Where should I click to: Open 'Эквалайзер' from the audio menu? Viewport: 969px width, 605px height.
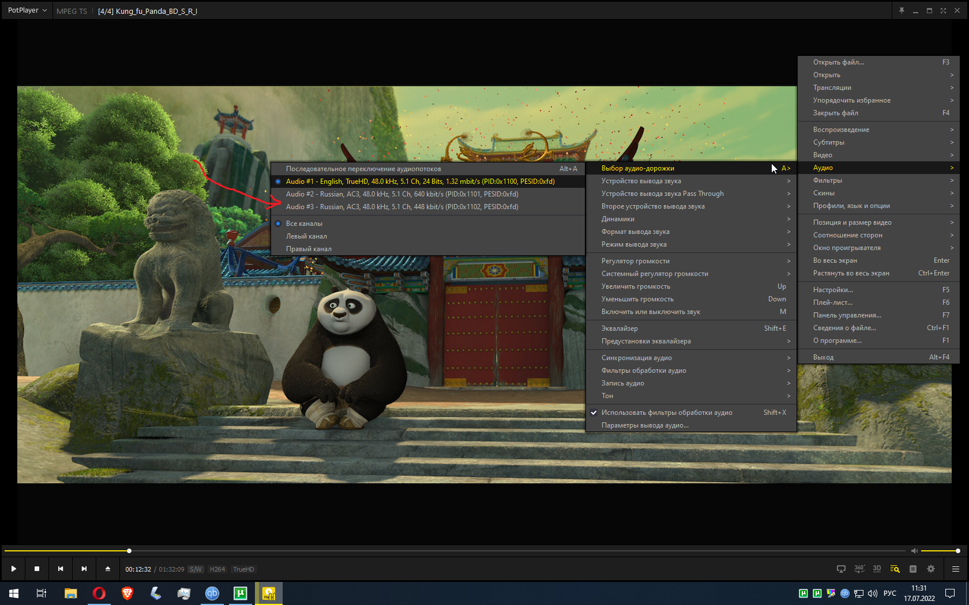691,328
